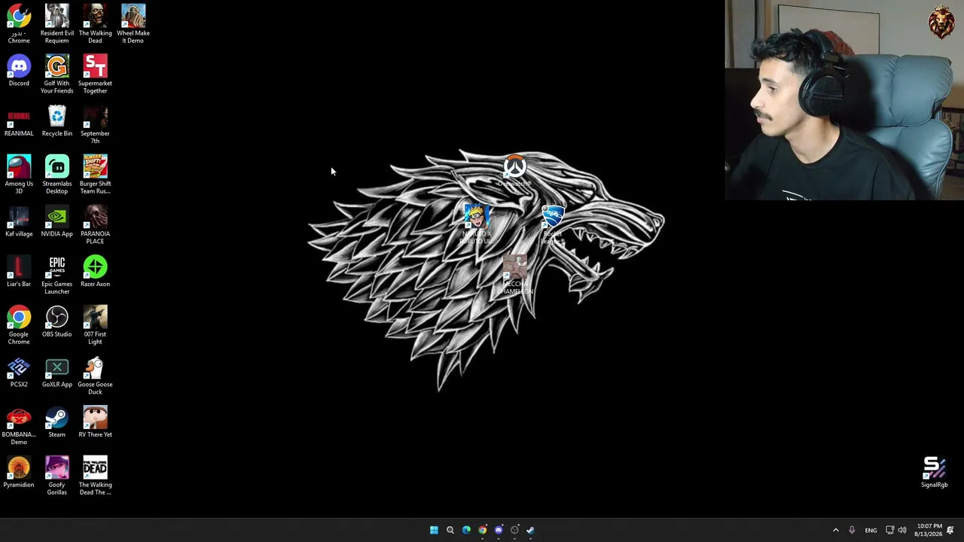Screen dimensions: 964x542
Task: Open the Goofy Gorillas shortcut
Action: click(57, 476)
